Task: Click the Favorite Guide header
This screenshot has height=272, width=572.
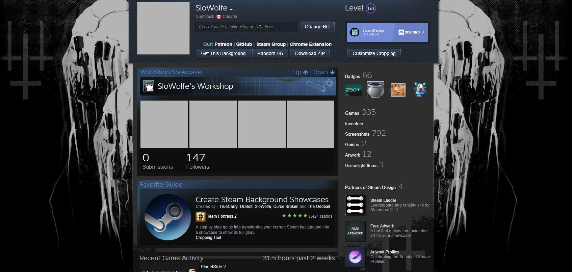Action: point(161,185)
